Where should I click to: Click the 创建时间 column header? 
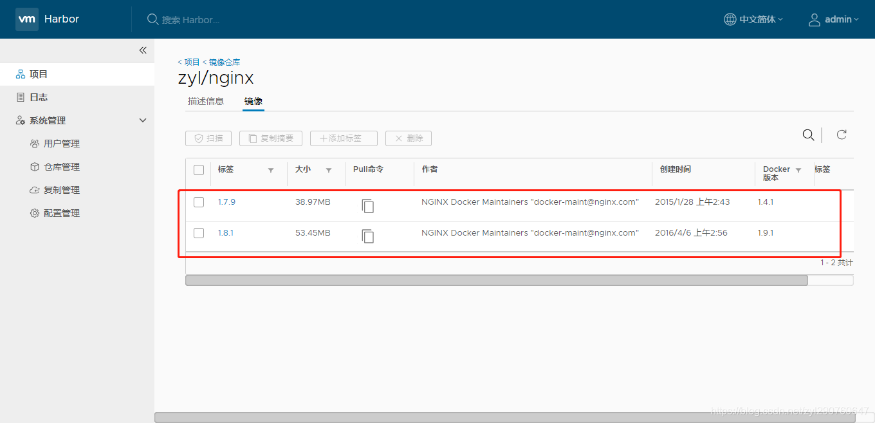675,169
